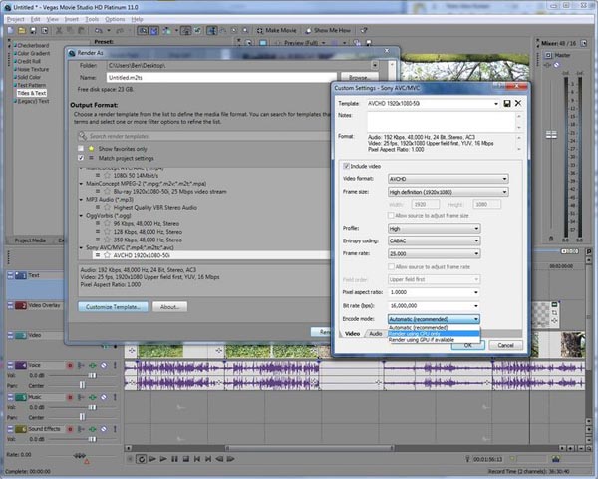Save template disk icon in Custom Settings
The width and height of the screenshot is (598, 479).
point(507,103)
